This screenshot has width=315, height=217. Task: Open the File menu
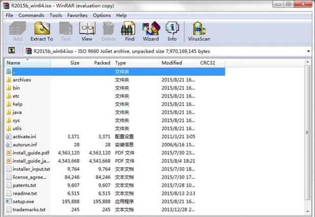tap(10, 15)
